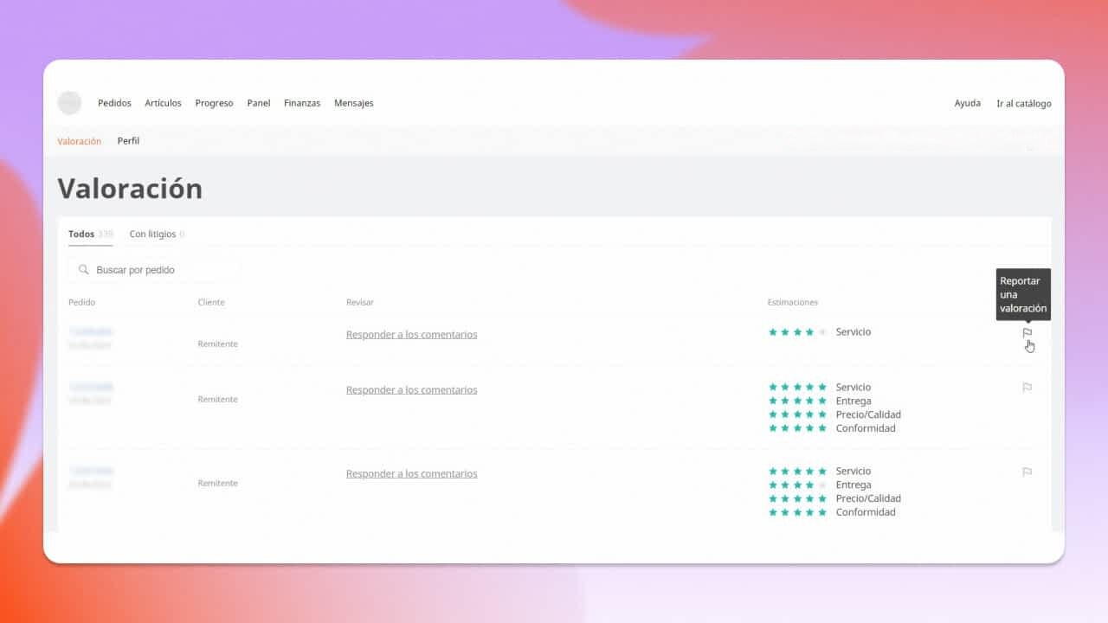Focus the Buscar por pedido search field
Screen dimensions: 1108x623
click(160, 270)
